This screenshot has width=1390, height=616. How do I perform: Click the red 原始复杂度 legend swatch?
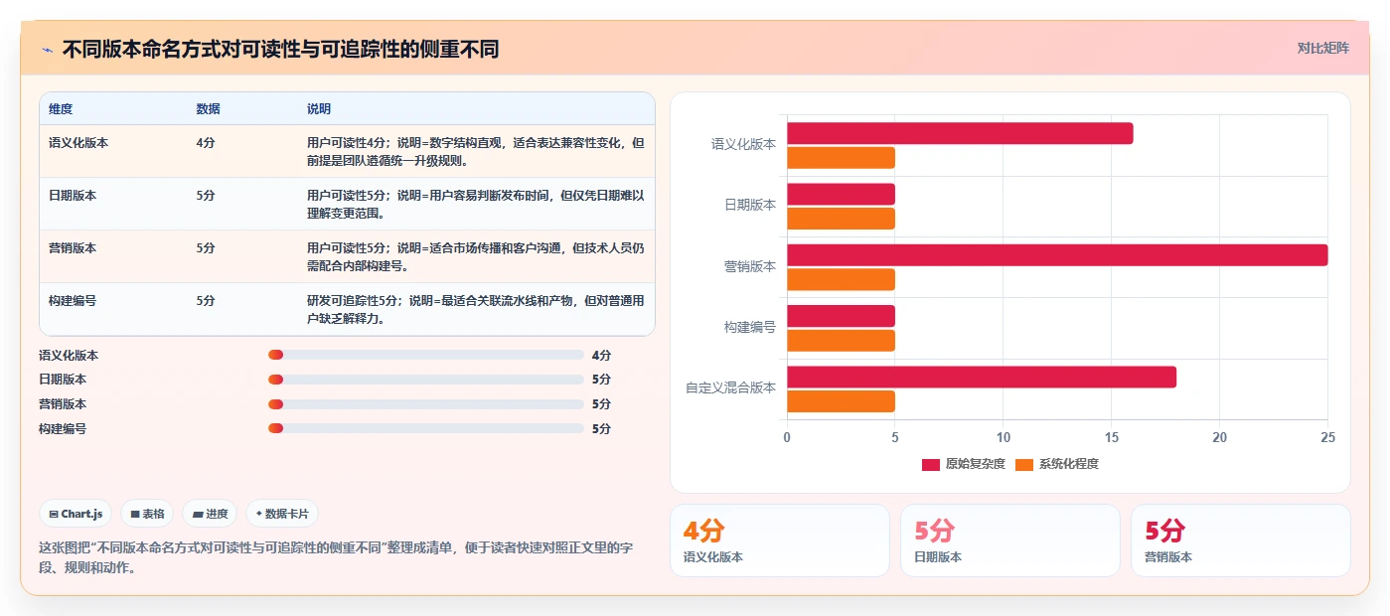(x=931, y=464)
